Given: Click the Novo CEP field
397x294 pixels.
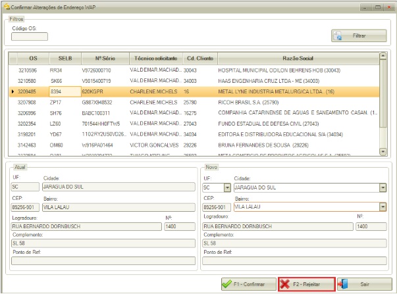Looking at the screenshot, I should coord(217,207).
